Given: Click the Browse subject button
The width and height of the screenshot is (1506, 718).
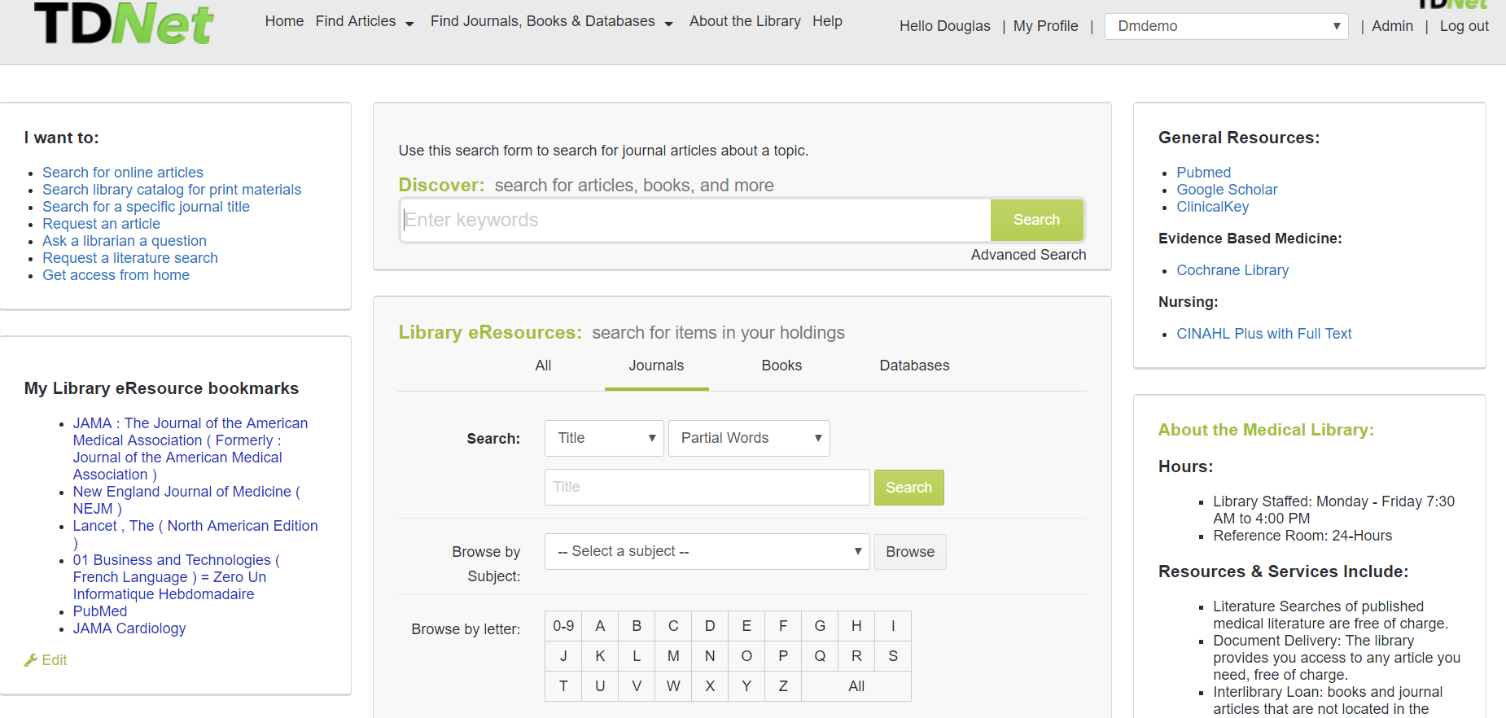Looking at the screenshot, I should coord(910,552).
